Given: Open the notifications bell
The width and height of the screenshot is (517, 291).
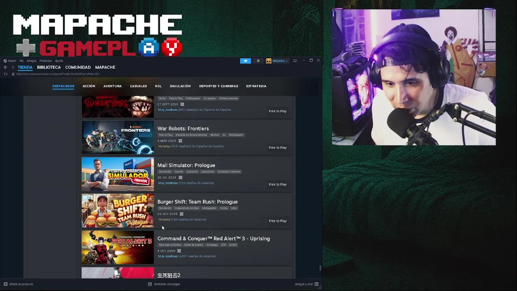Looking at the screenshot, I should point(258,61).
